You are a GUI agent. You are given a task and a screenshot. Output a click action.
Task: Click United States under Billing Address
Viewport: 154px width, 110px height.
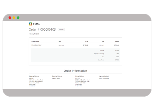click(79, 84)
